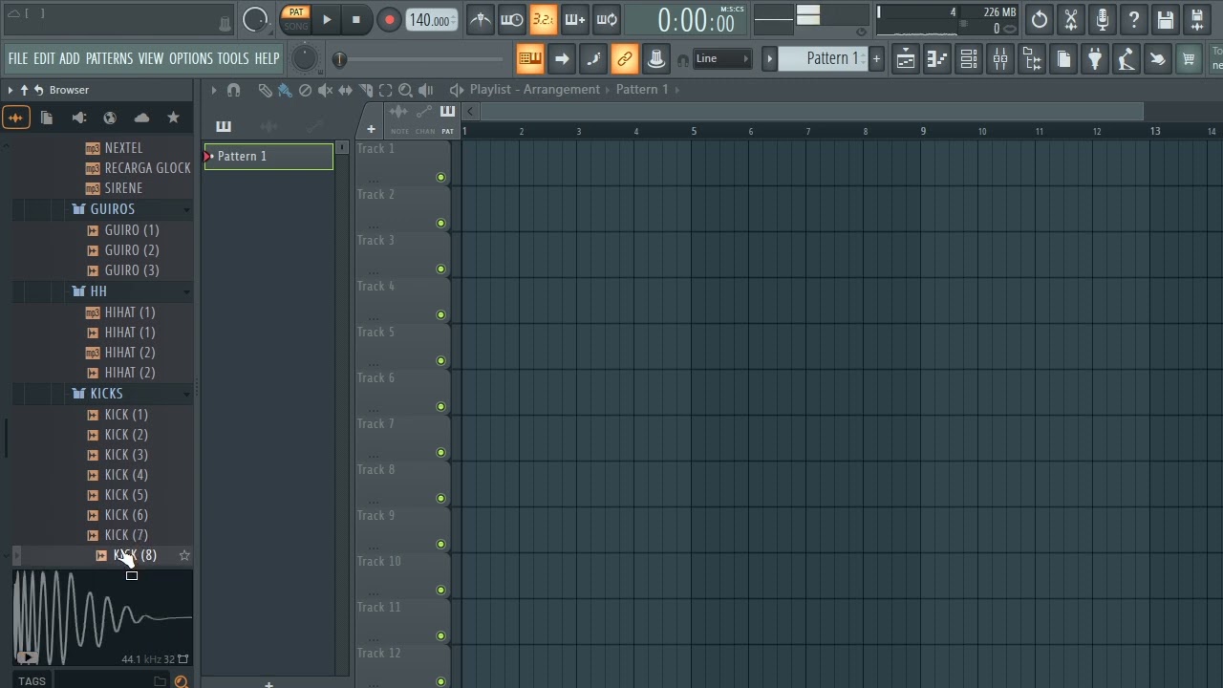Click tempo stepper arrows beside 140.000
The image size is (1223, 688).
453,20
